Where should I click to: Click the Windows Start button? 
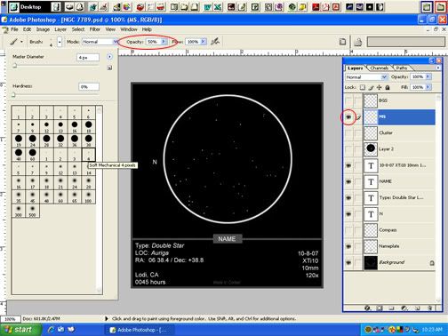(20, 330)
